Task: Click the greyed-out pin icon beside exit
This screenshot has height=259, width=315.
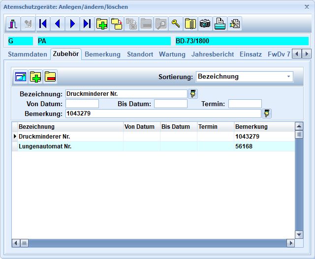Action: point(28,24)
